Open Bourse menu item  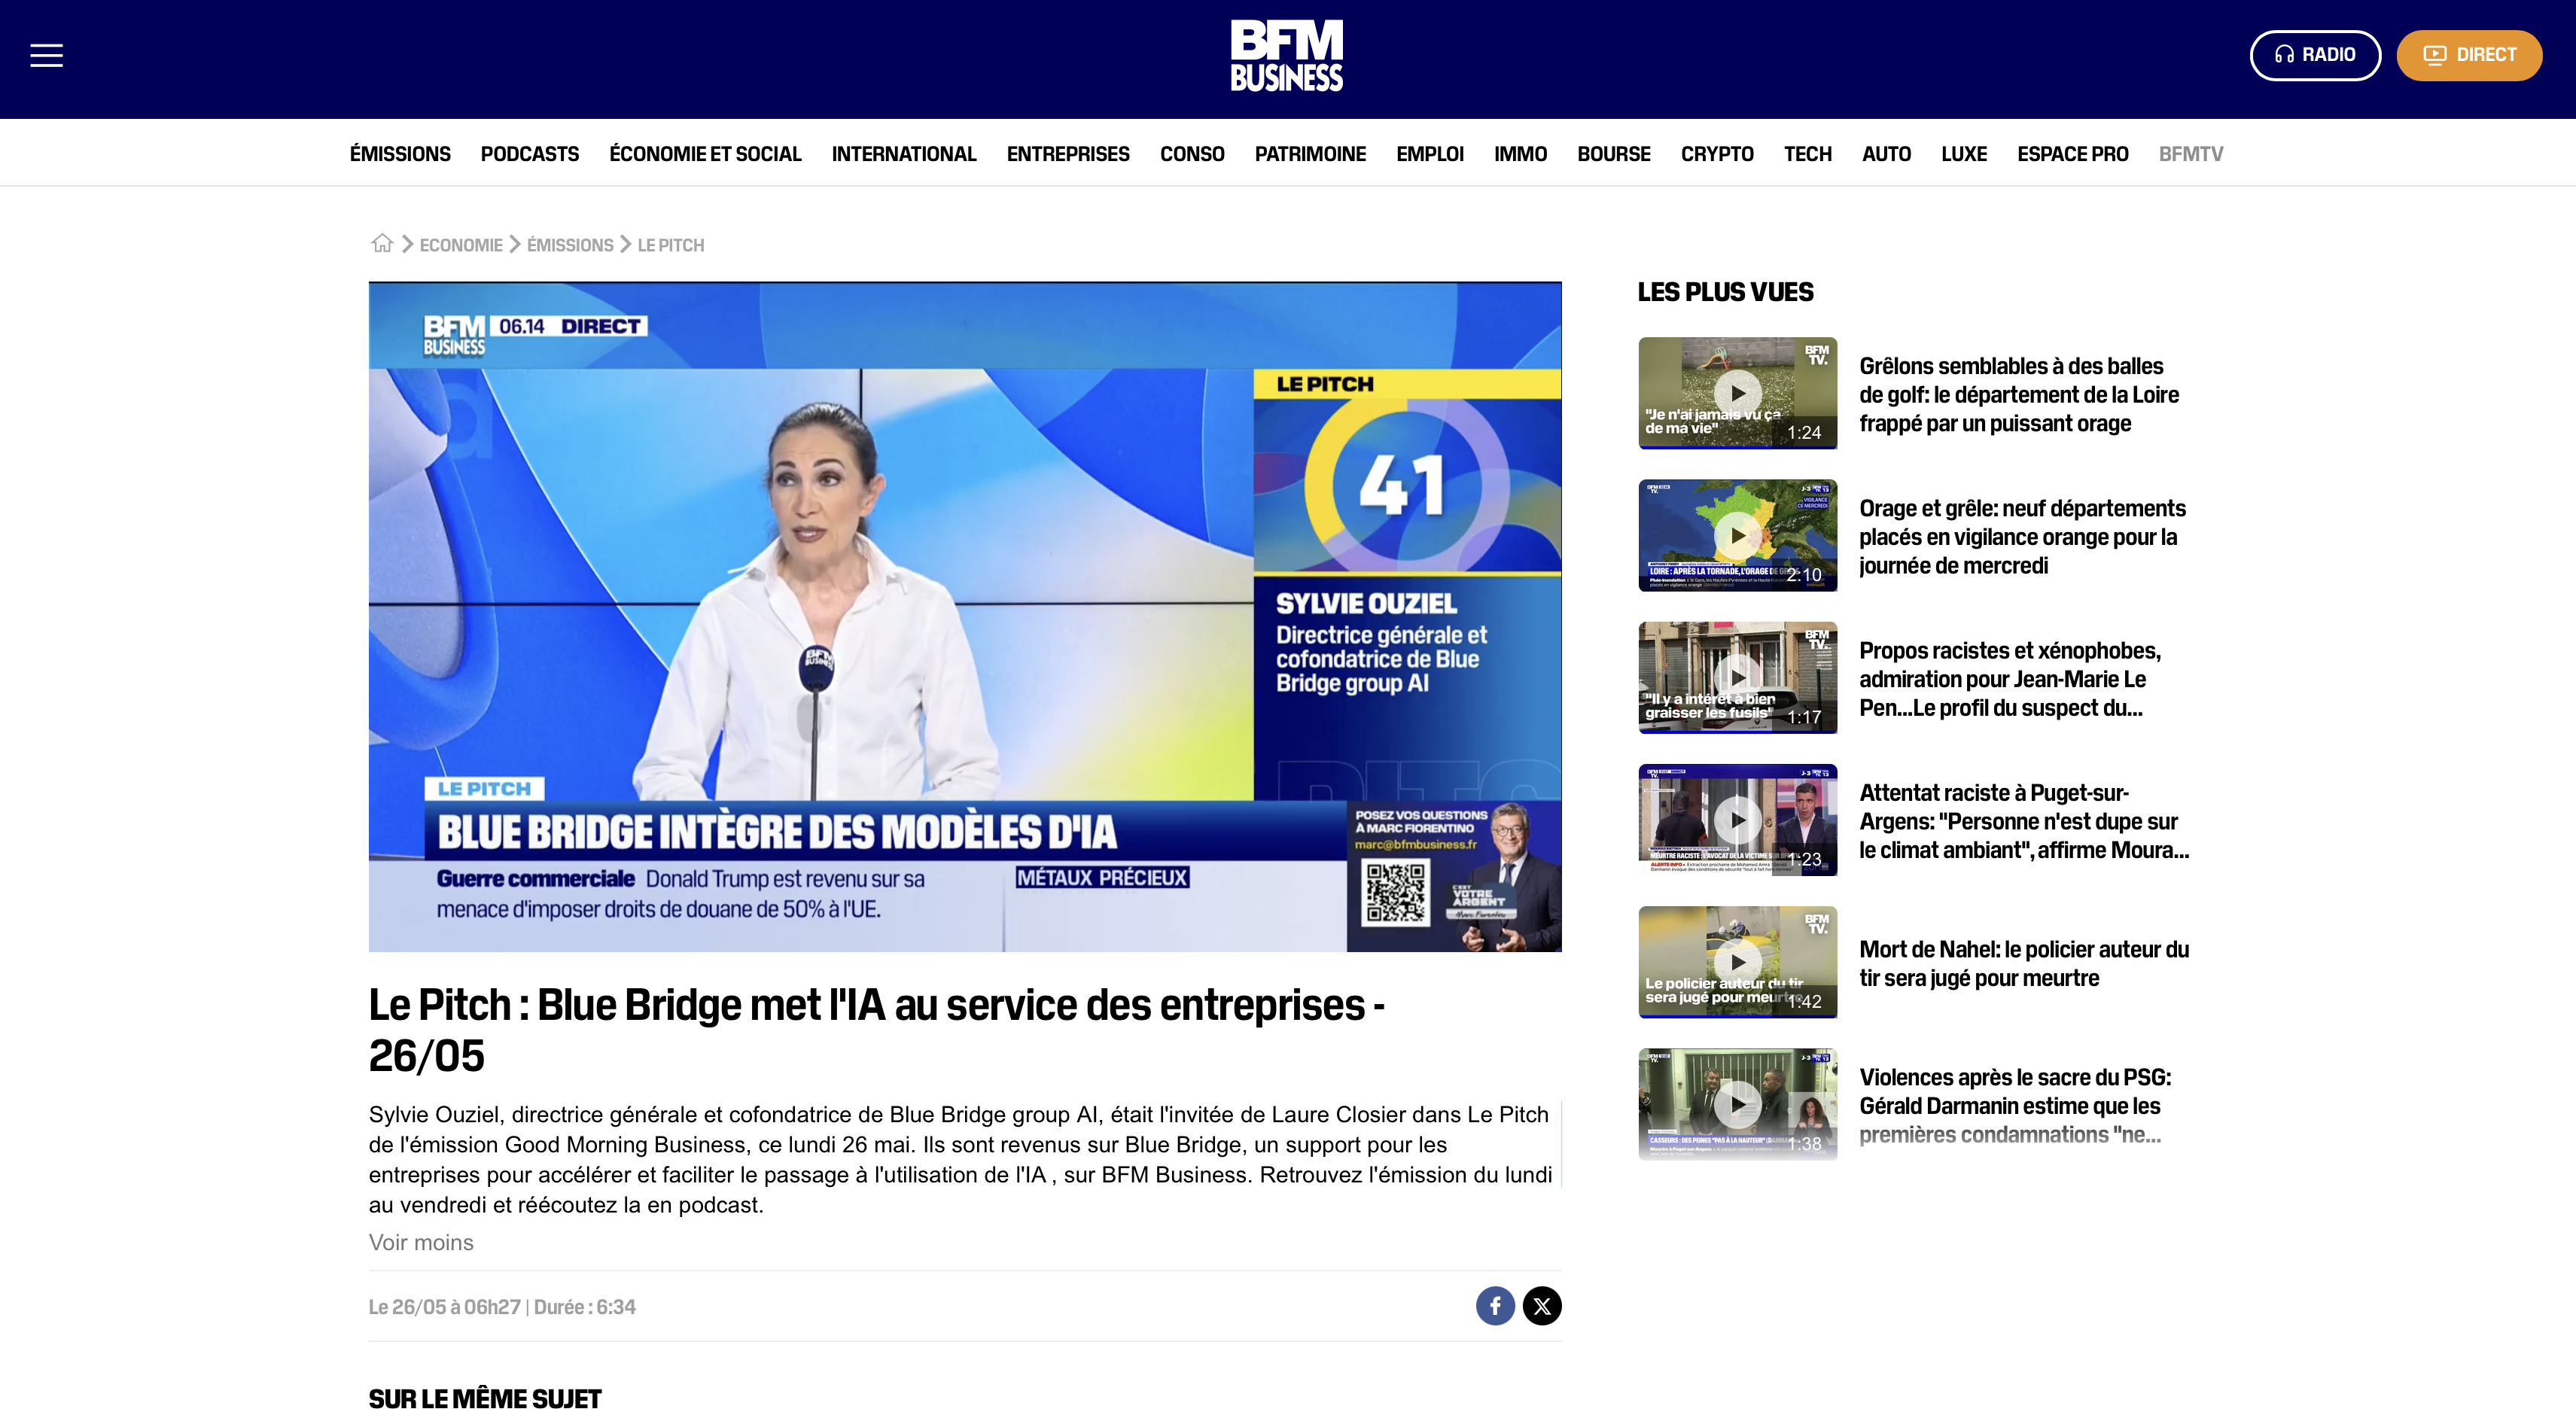pyautogui.click(x=1614, y=154)
